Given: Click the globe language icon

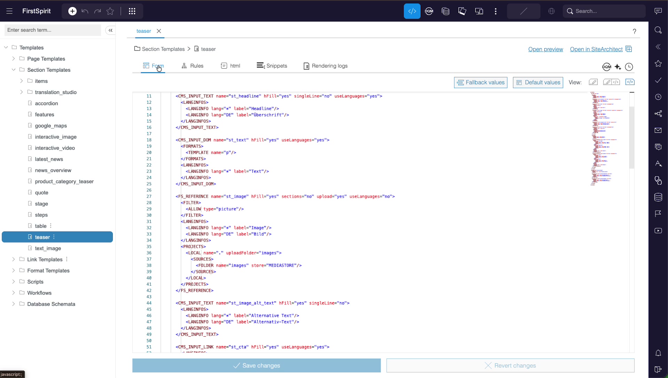Looking at the screenshot, I should (551, 11).
